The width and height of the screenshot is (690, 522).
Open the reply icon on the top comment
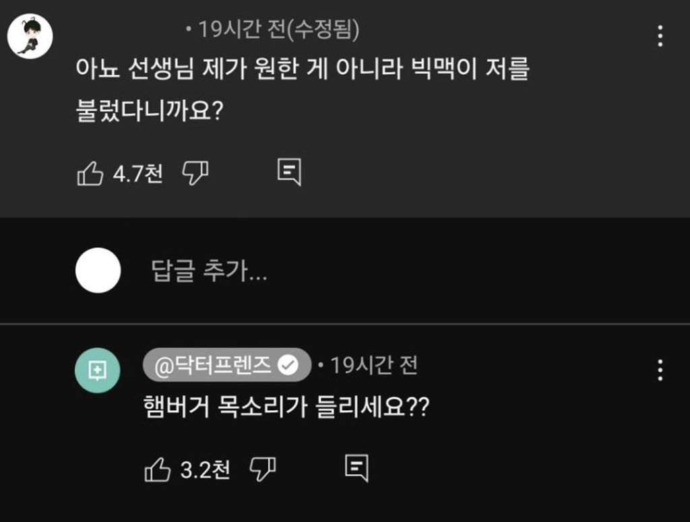tap(289, 172)
